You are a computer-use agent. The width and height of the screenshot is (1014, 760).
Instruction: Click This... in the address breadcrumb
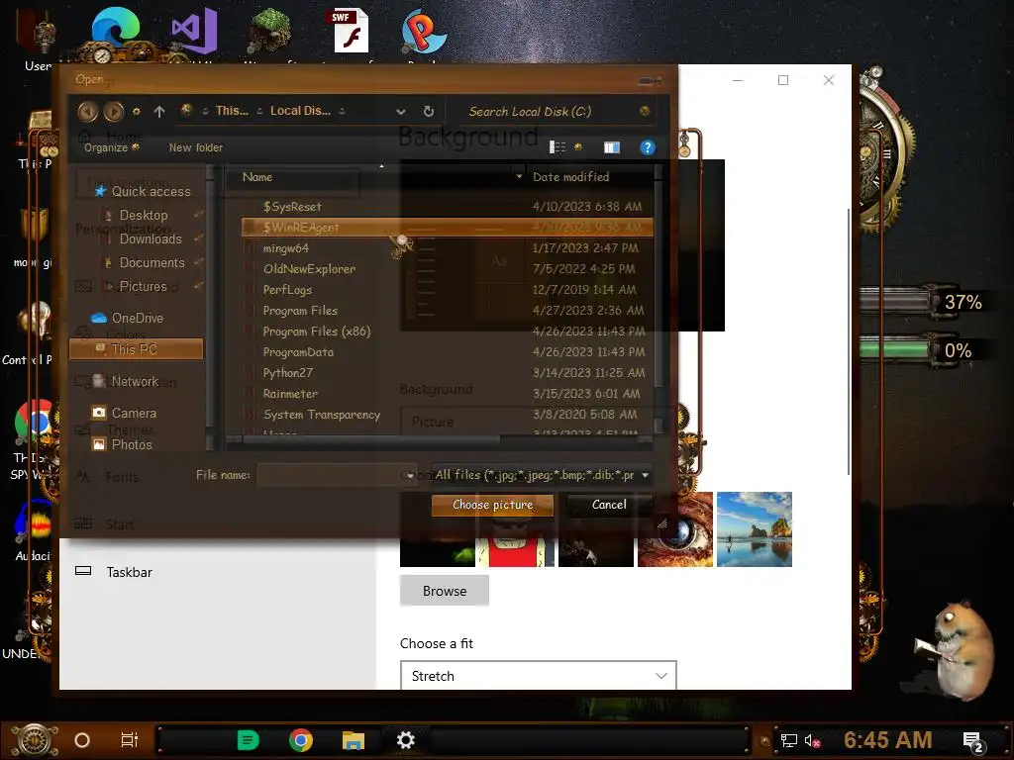coord(232,111)
